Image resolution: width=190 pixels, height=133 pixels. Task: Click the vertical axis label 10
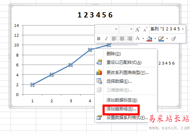pos(16,45)
